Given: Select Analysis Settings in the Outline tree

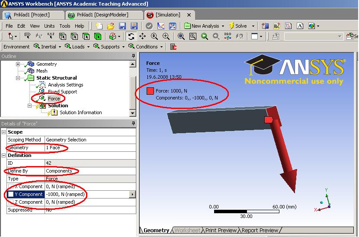Looking at the screenshot, I should click(x=65, y=85).
